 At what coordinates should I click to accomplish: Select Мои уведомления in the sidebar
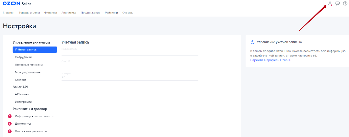(x=28, y=72)
